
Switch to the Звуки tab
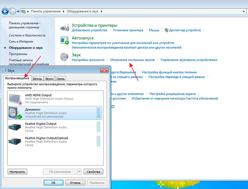tap(49, 79)
